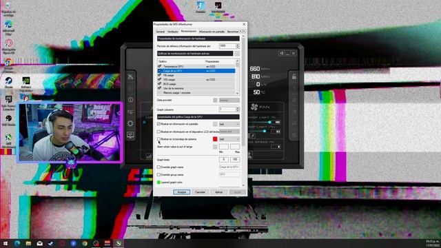441x248 pixels.
Task: Click the Windows Start button
Action: coord(6,243)
